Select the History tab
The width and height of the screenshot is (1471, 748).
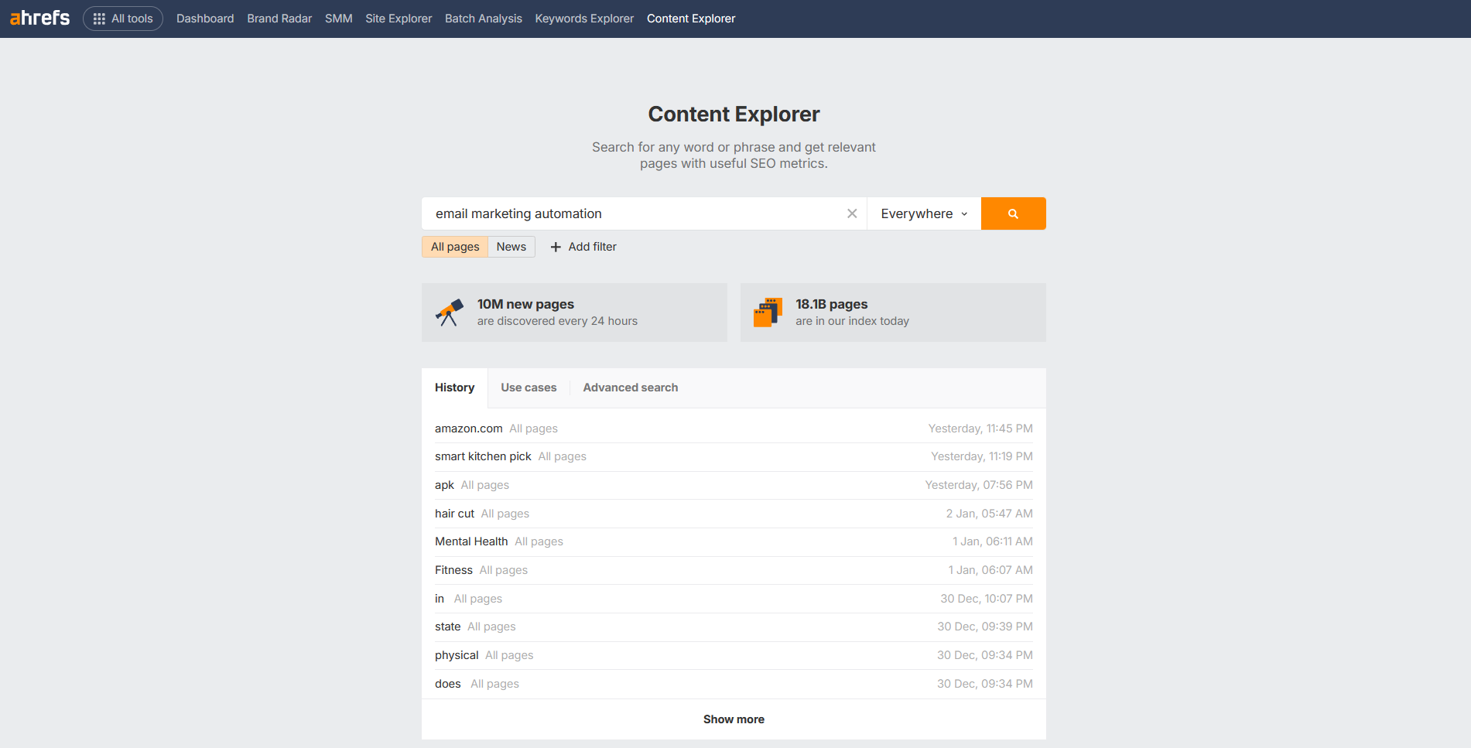coord(454,388)
